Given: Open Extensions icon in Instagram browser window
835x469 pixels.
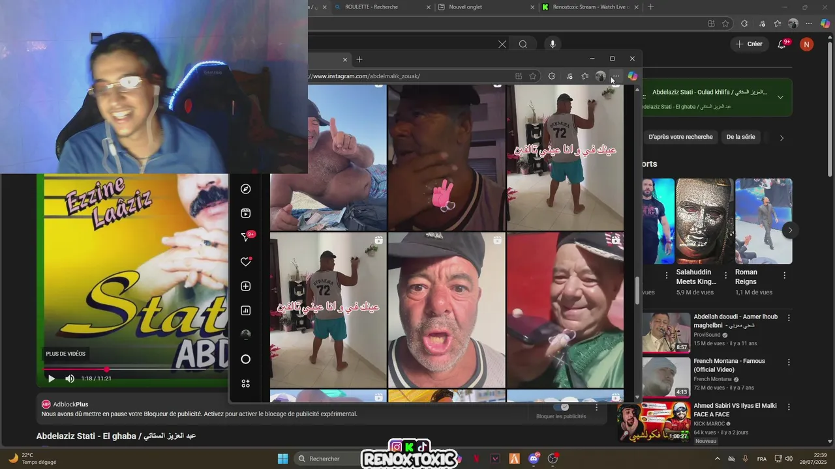Looking at the screenshot, I should [x=552, y=76].
